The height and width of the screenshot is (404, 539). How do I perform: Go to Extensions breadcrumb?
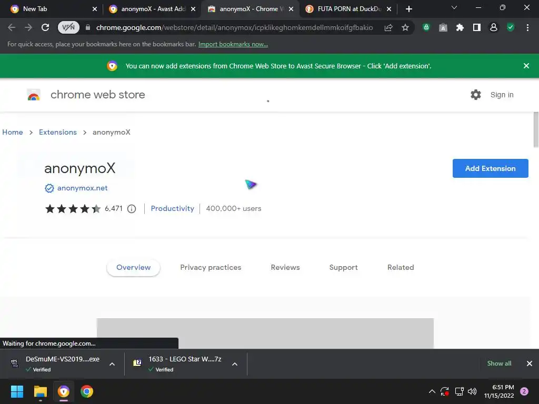pyautogui.click(x=58, y=132)
